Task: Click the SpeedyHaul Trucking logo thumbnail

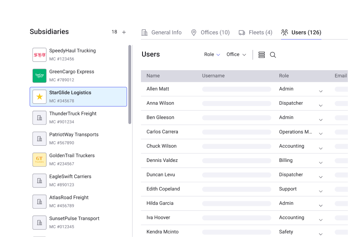Action: point(39,55)
